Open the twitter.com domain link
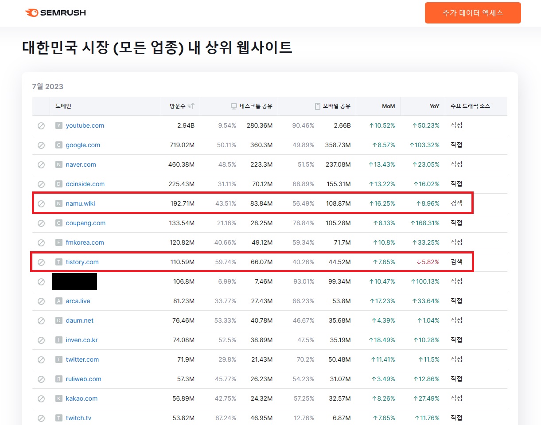This screenshot has width=541, height=425. 82,359
